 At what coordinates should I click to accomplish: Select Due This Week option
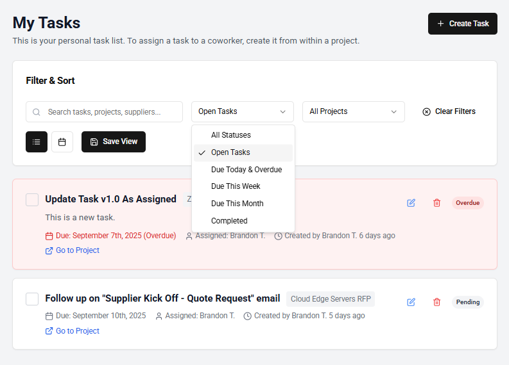[237, 186]
